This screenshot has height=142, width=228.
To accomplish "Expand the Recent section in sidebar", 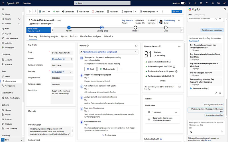I will tap(19, 19).
